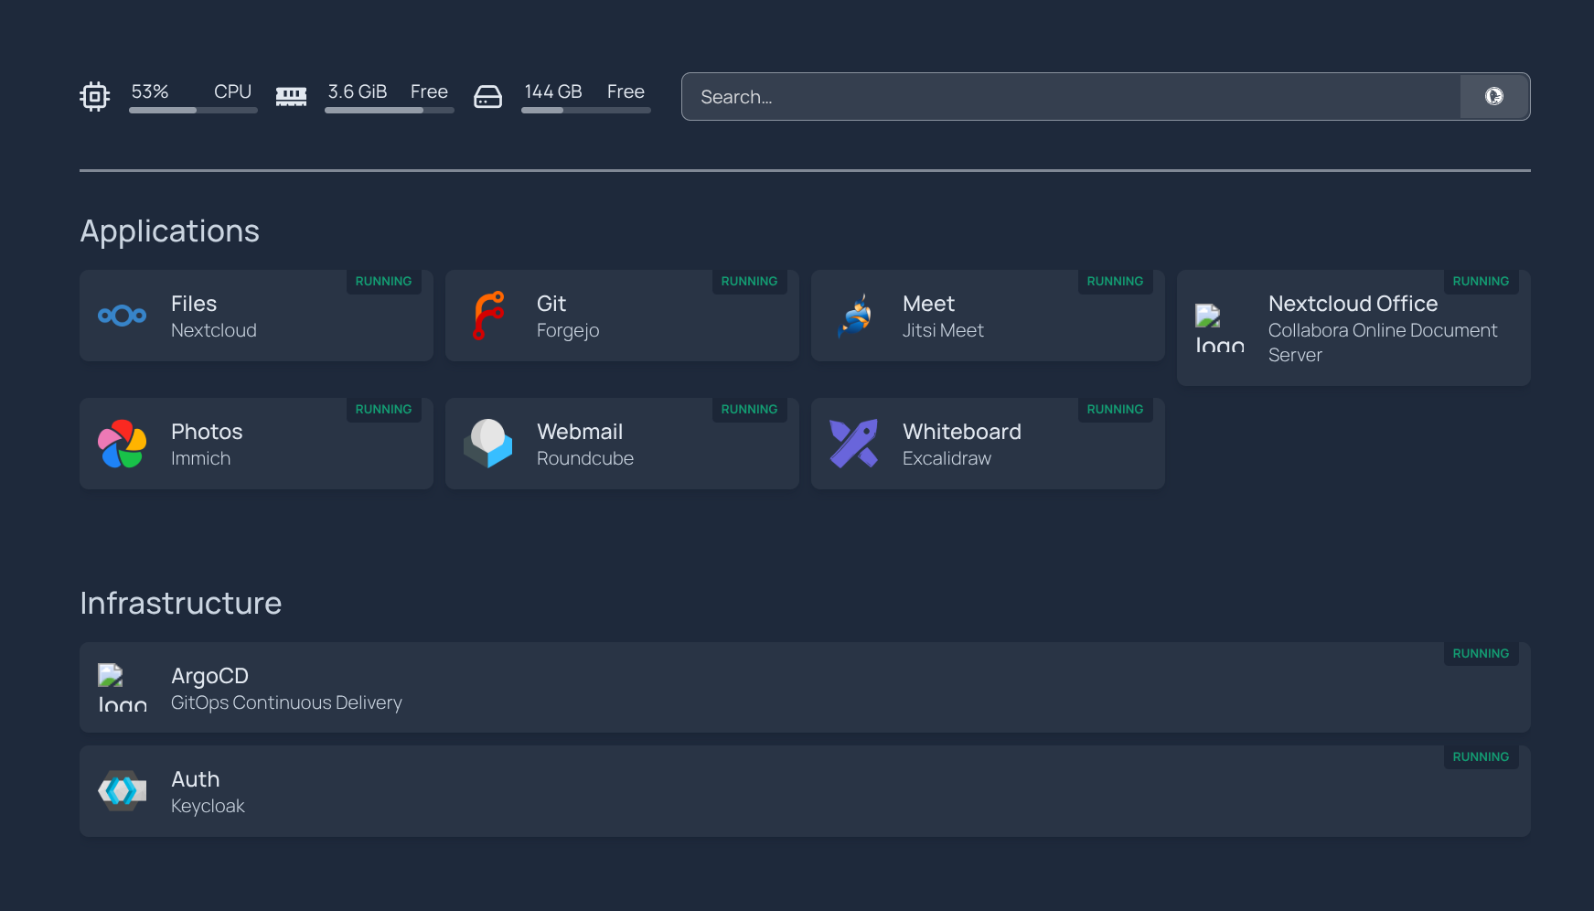Open the Nextcloud Office card

(1353, 327)
